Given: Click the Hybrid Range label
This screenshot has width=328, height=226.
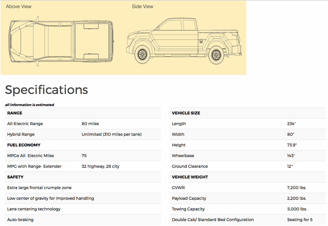Looking at the screenshot, I should click(21, 134).
